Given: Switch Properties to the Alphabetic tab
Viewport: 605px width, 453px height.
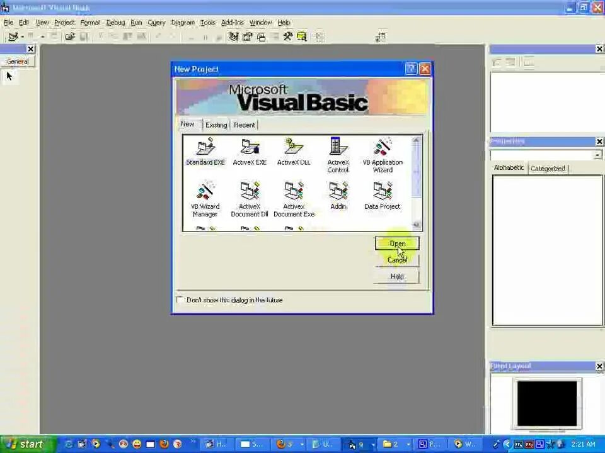Looking at the screenshot, I should (509, 167).
